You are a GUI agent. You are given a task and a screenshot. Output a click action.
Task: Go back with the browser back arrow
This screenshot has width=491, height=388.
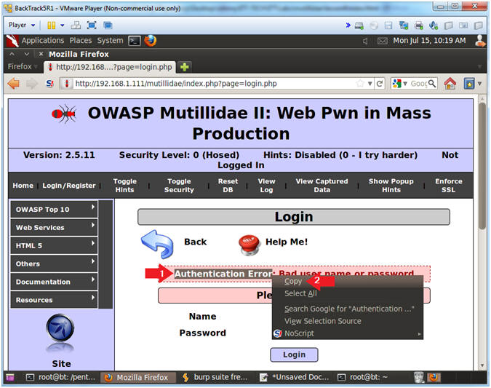(14, 84)
